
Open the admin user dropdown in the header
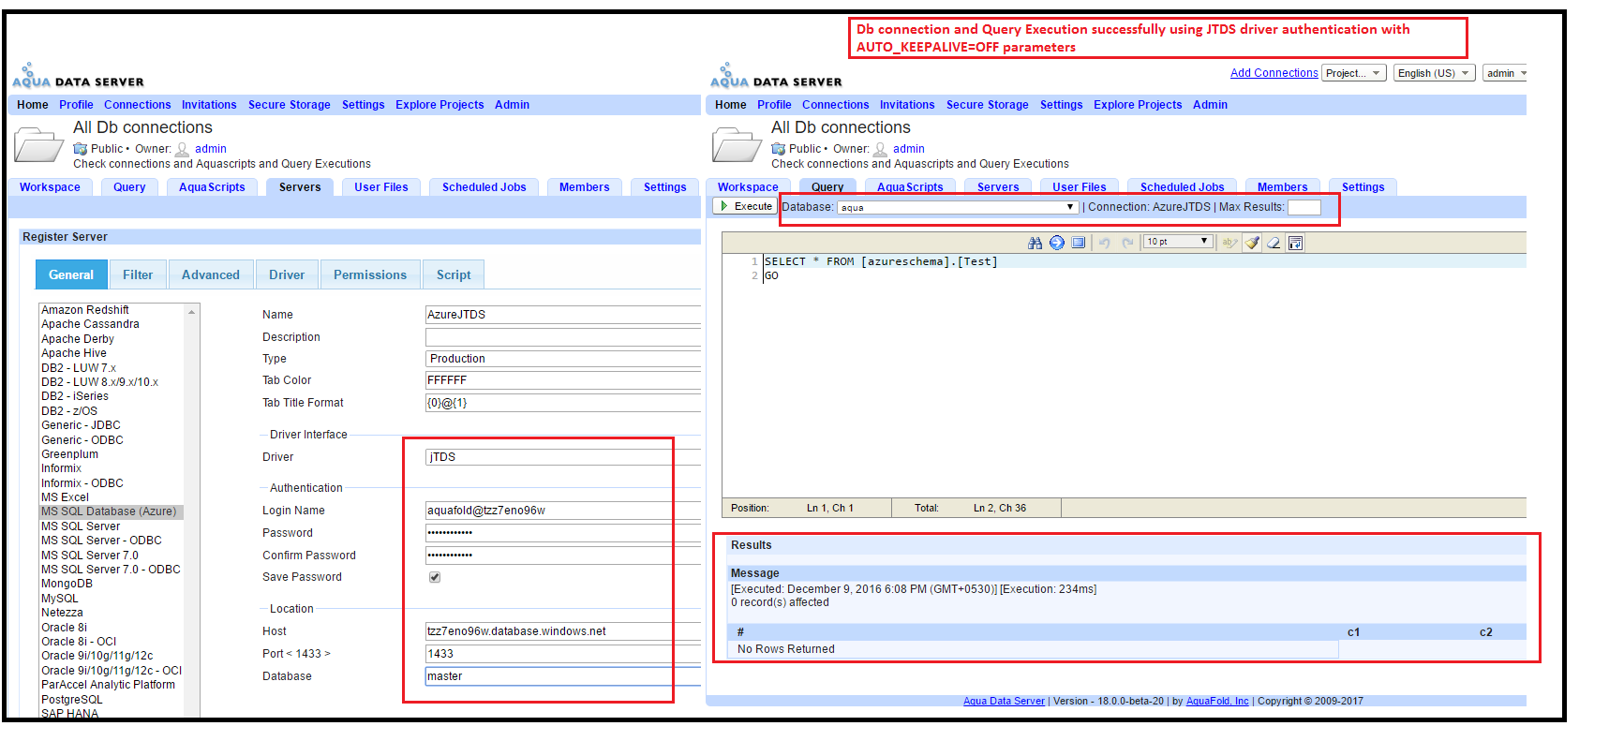[x=1506, y=73]
